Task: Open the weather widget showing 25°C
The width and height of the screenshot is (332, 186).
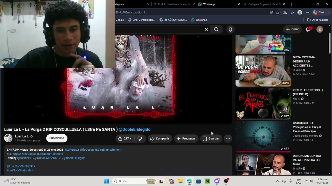Action: [17, 181]
